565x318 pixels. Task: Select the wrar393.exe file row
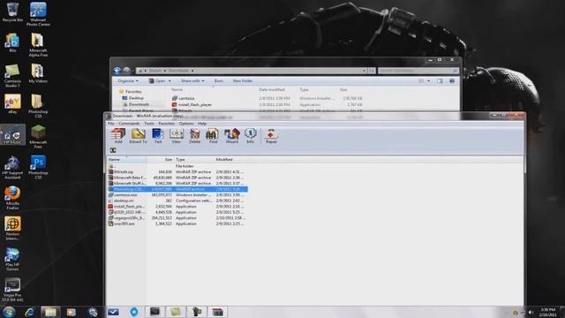tap(177, 223)
